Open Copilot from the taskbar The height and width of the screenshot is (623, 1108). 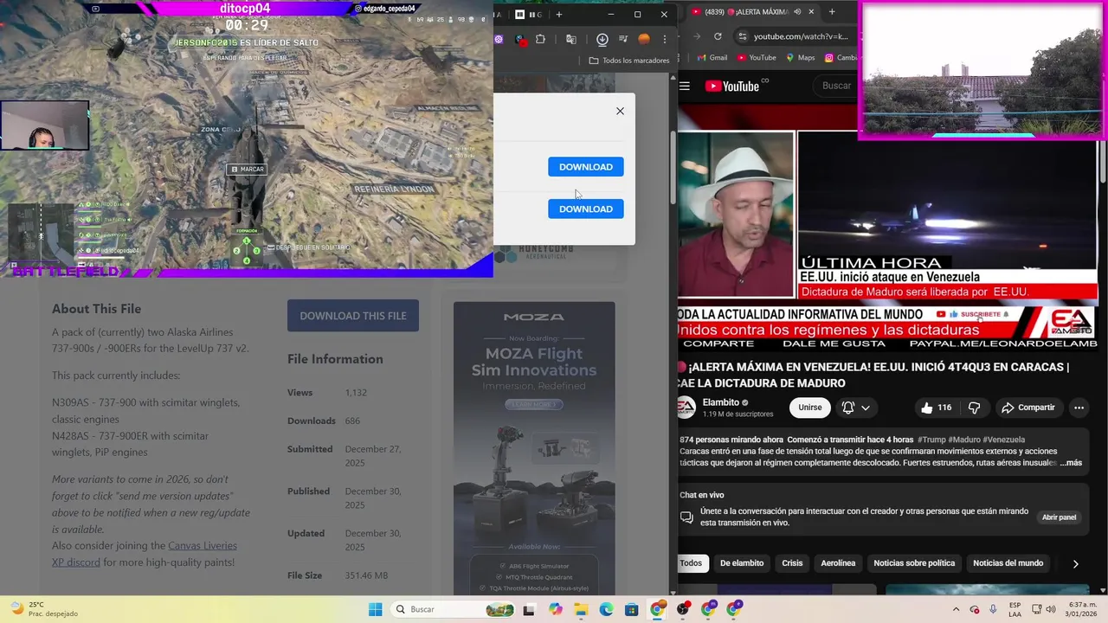pos(556,609)
